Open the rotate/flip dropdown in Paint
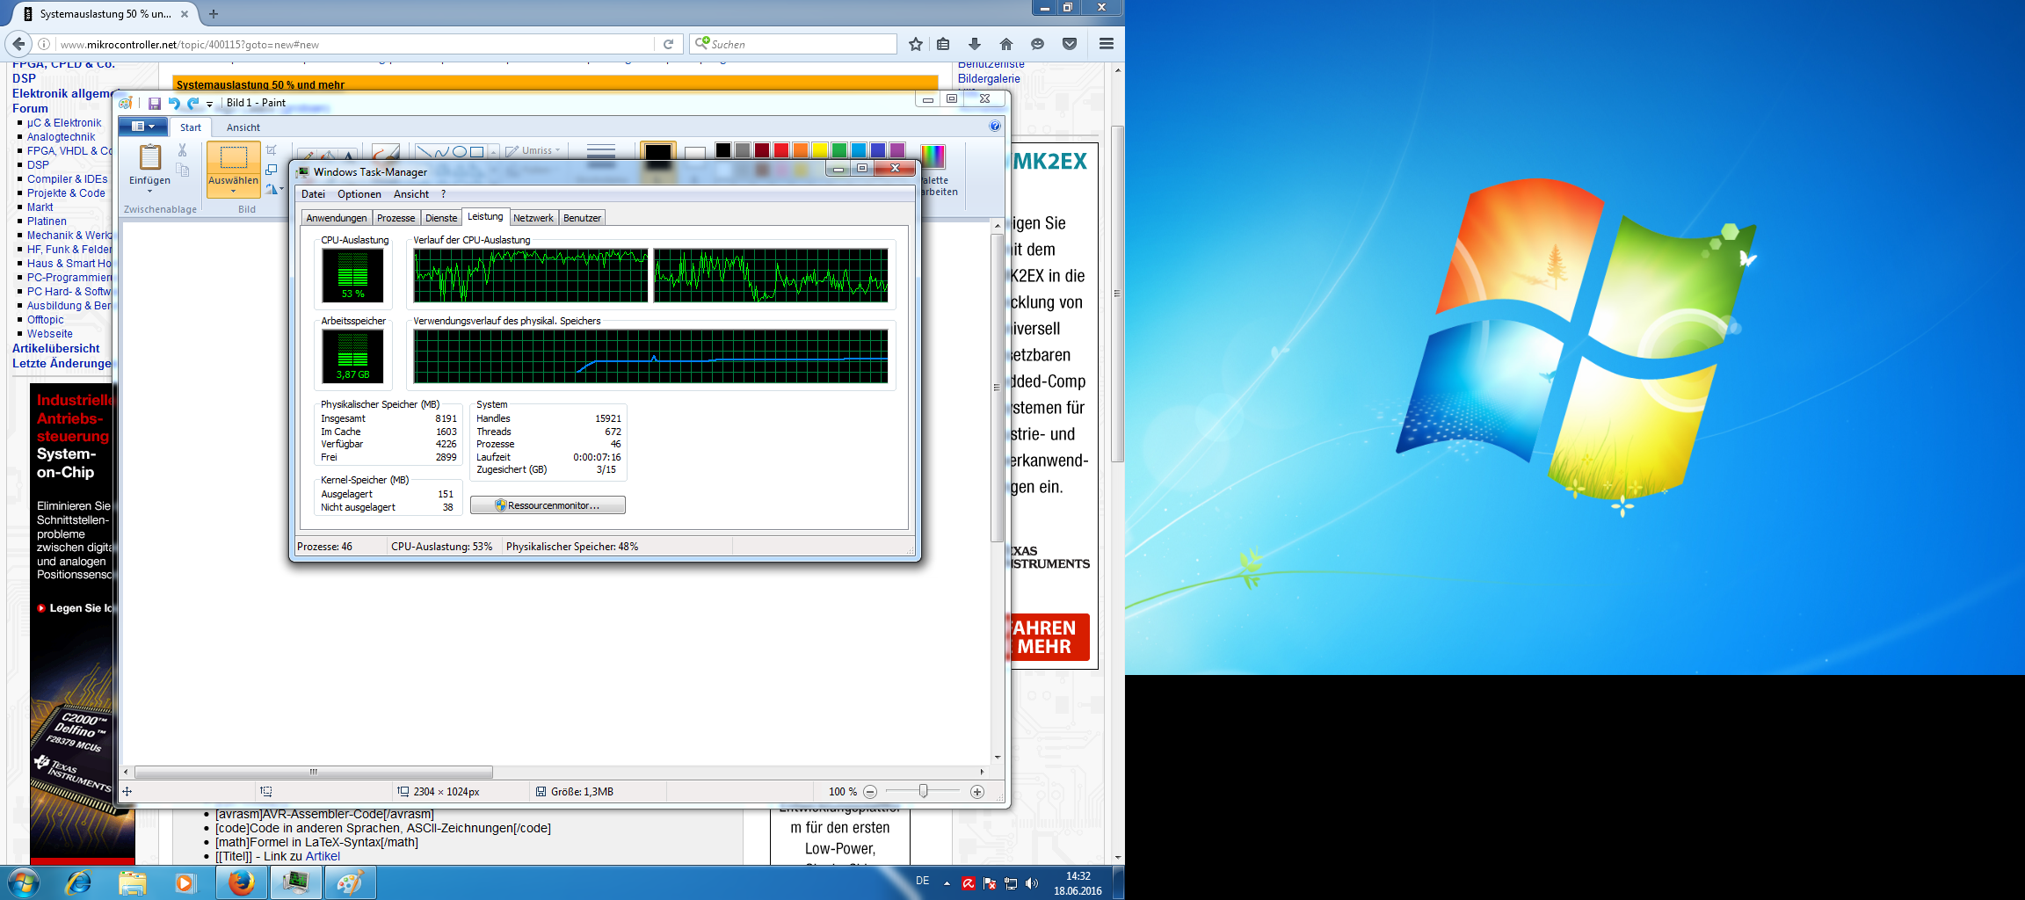 point(274,189)
